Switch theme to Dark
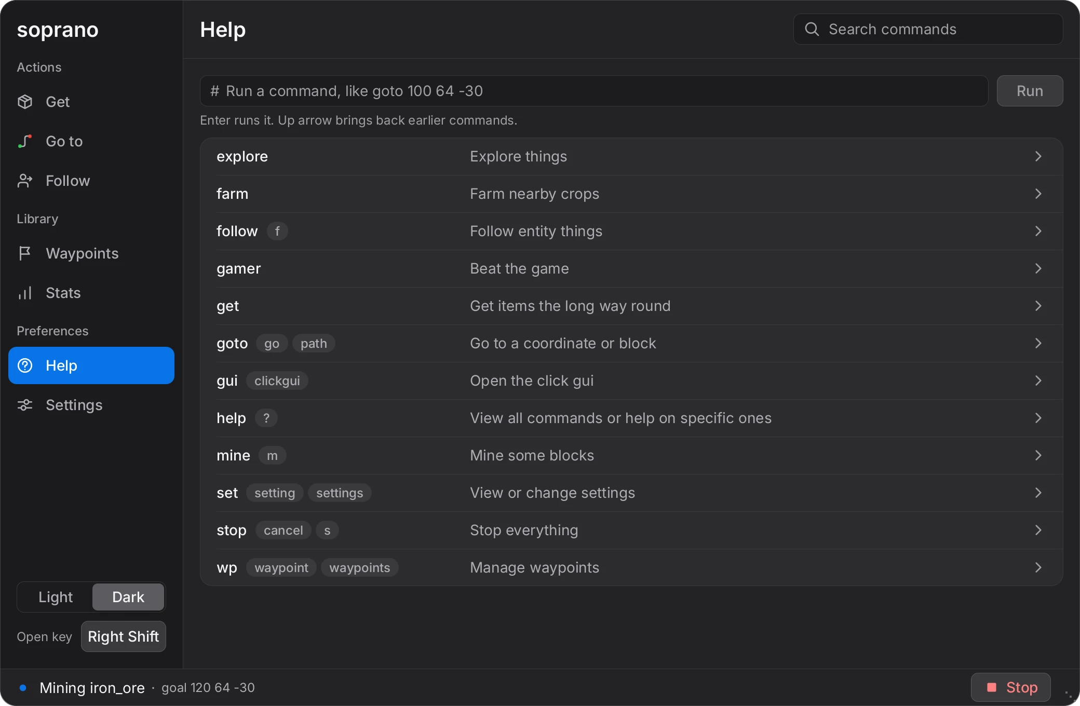This screenshot has width=1080, height=706. [128, 597]
